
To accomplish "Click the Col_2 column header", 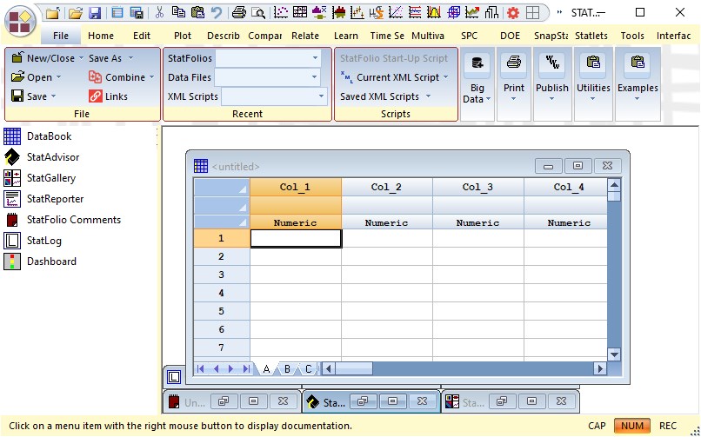I will click(x=387, y=187).
